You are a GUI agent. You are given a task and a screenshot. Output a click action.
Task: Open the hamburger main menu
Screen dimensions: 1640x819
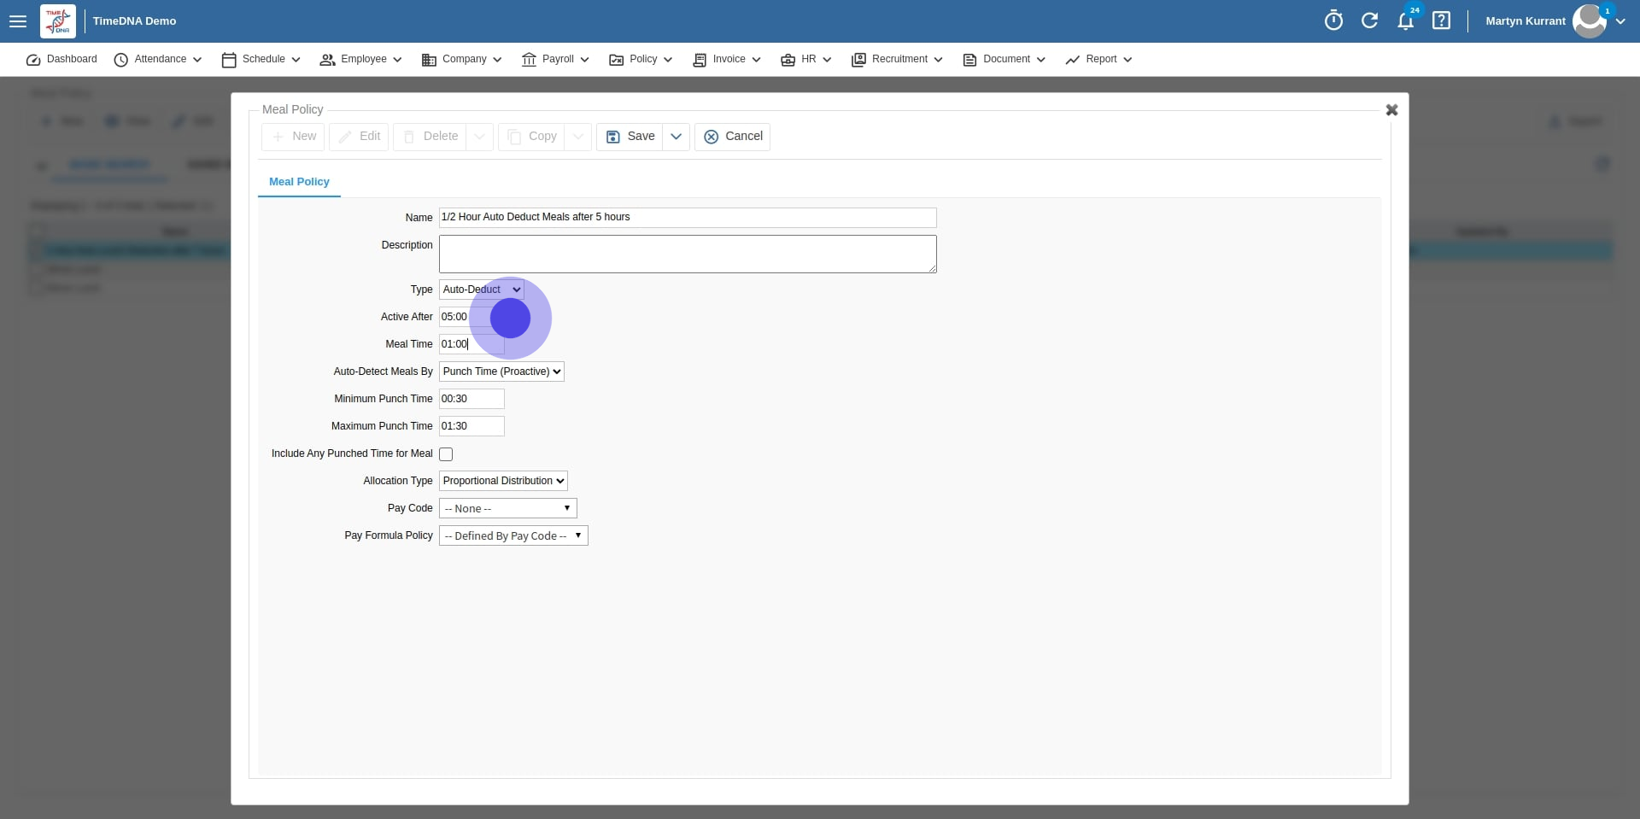coord(18,21)
